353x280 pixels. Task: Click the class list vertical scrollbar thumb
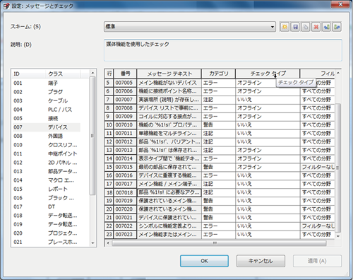coord(92,136)
